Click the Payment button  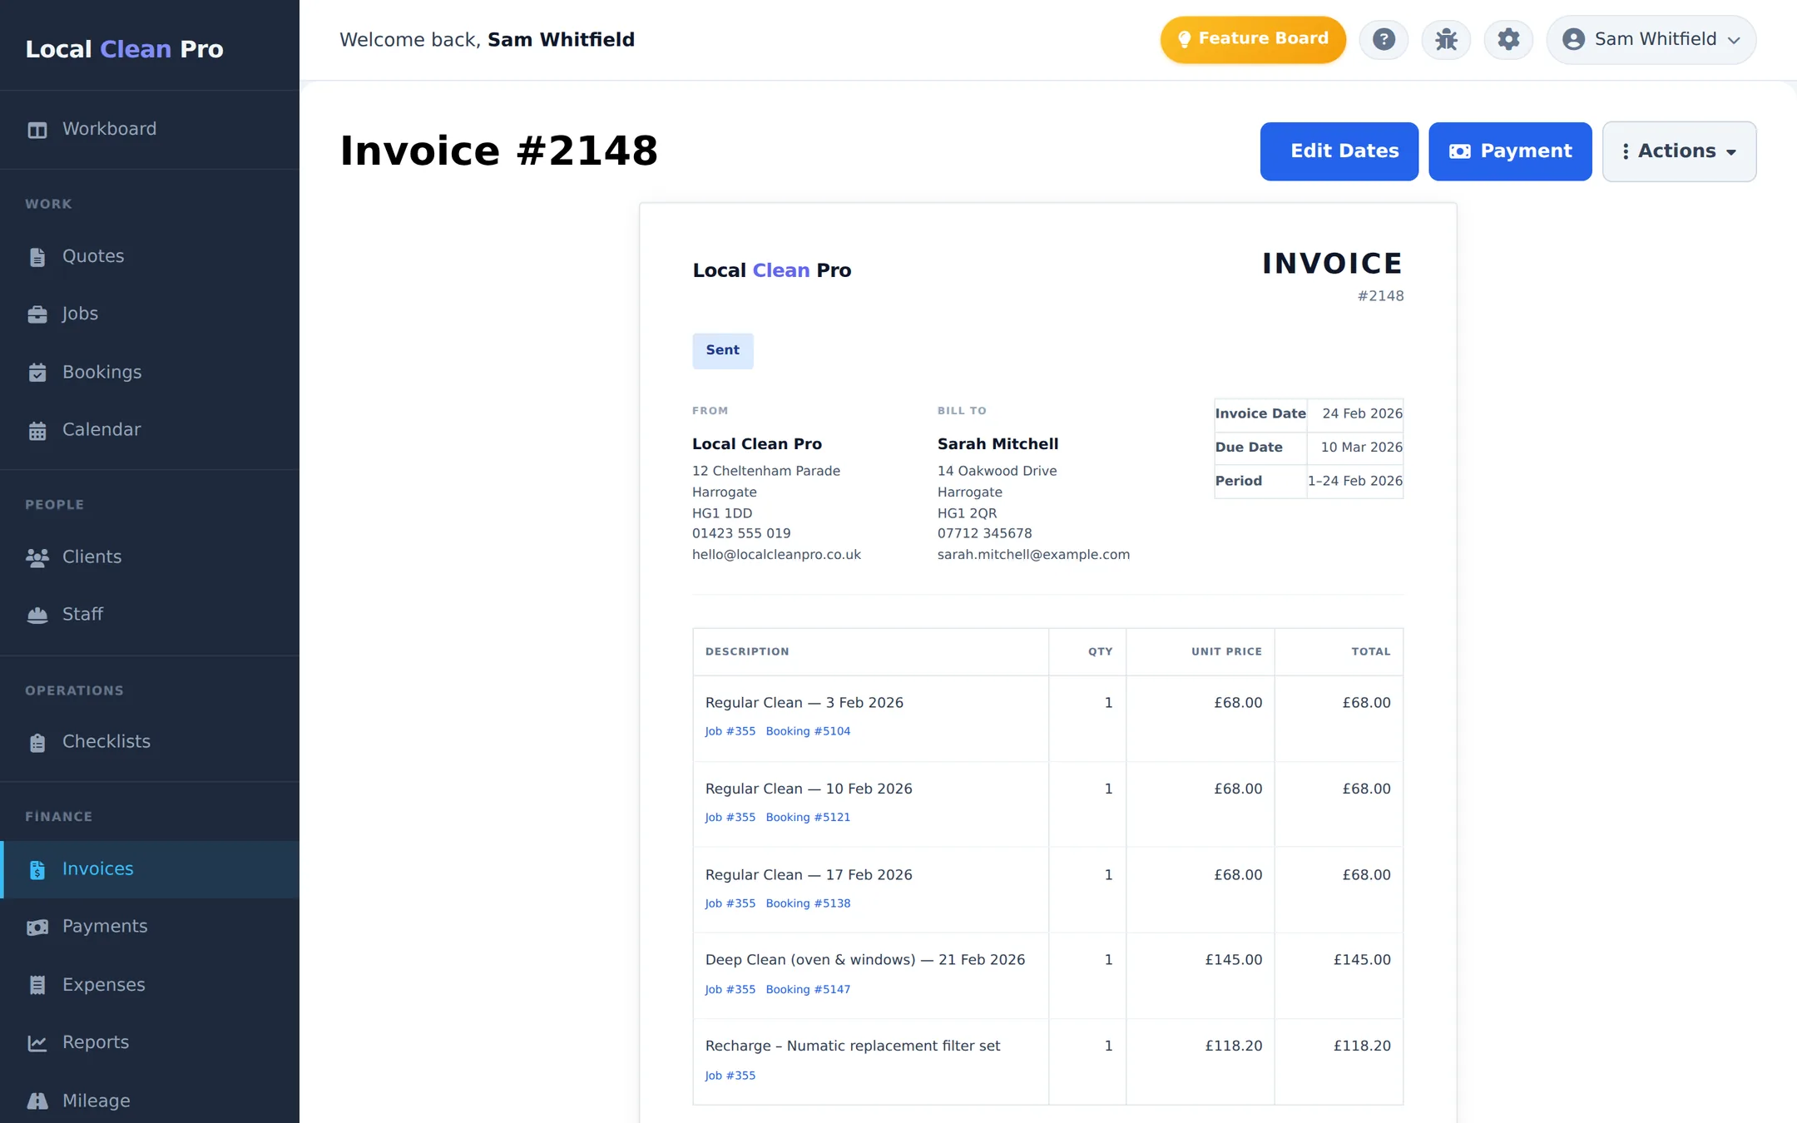coord(1510,151)
